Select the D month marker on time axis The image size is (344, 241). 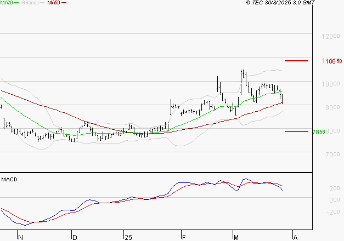[75, 237]
